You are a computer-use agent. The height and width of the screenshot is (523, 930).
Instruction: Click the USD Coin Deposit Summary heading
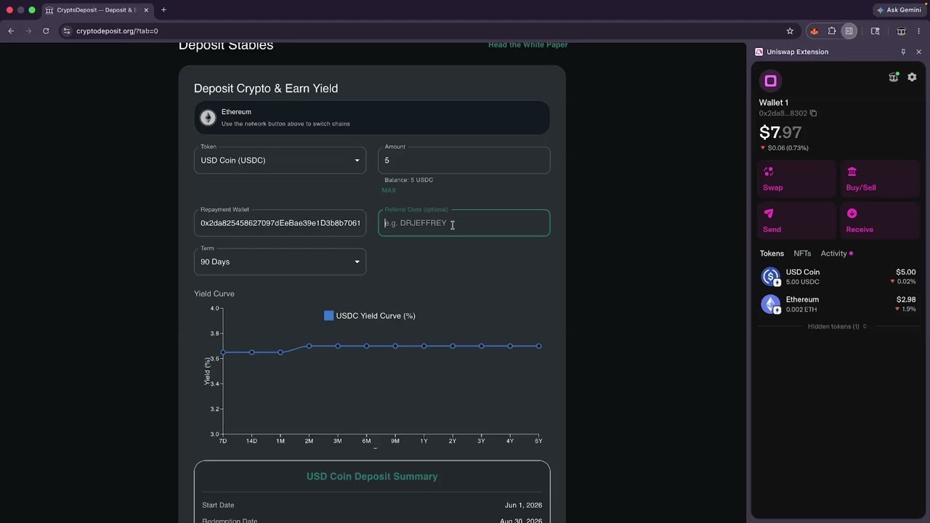[x=372, y=477]
